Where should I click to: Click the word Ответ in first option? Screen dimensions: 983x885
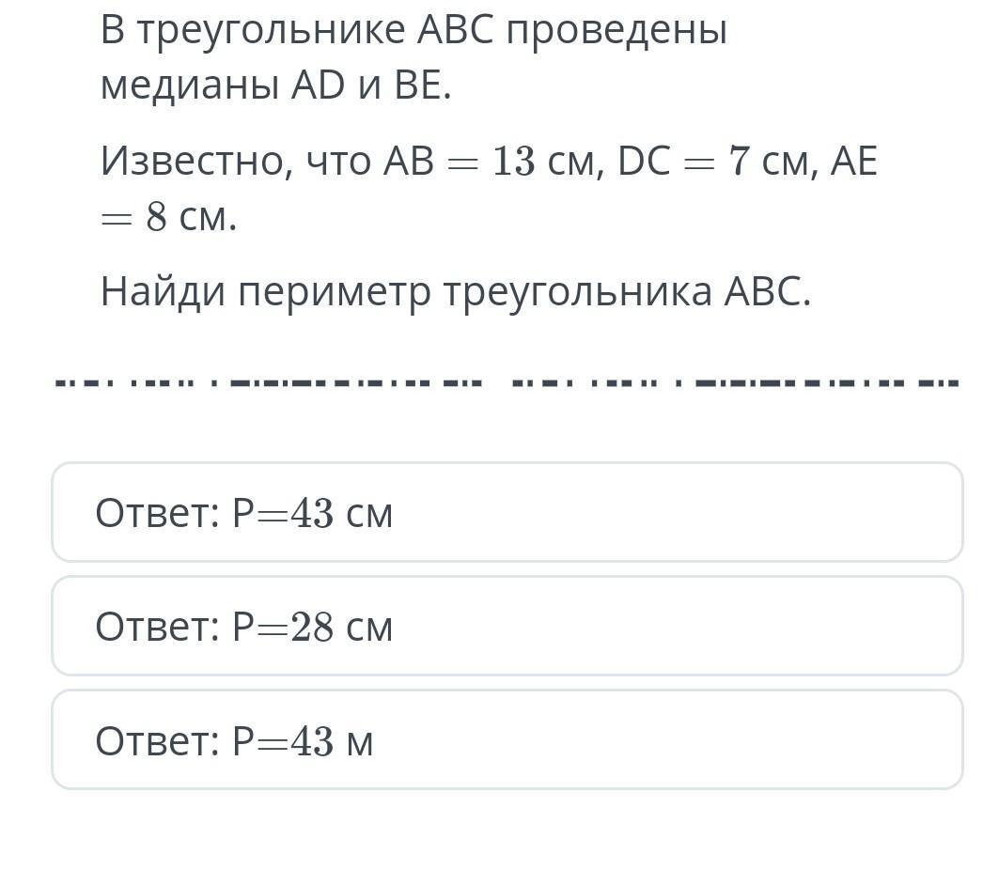[154, 514]
